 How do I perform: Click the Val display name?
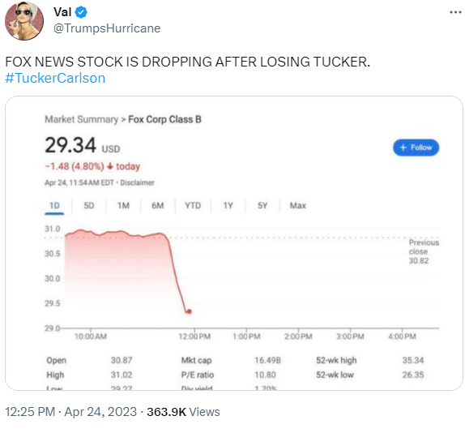coord(62,12)
